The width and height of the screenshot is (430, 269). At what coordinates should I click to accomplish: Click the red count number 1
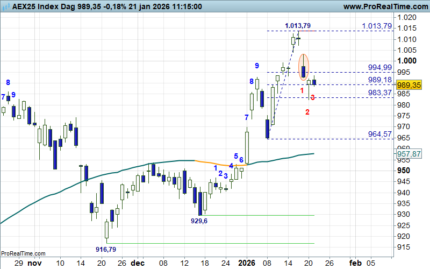pos(302,92)
